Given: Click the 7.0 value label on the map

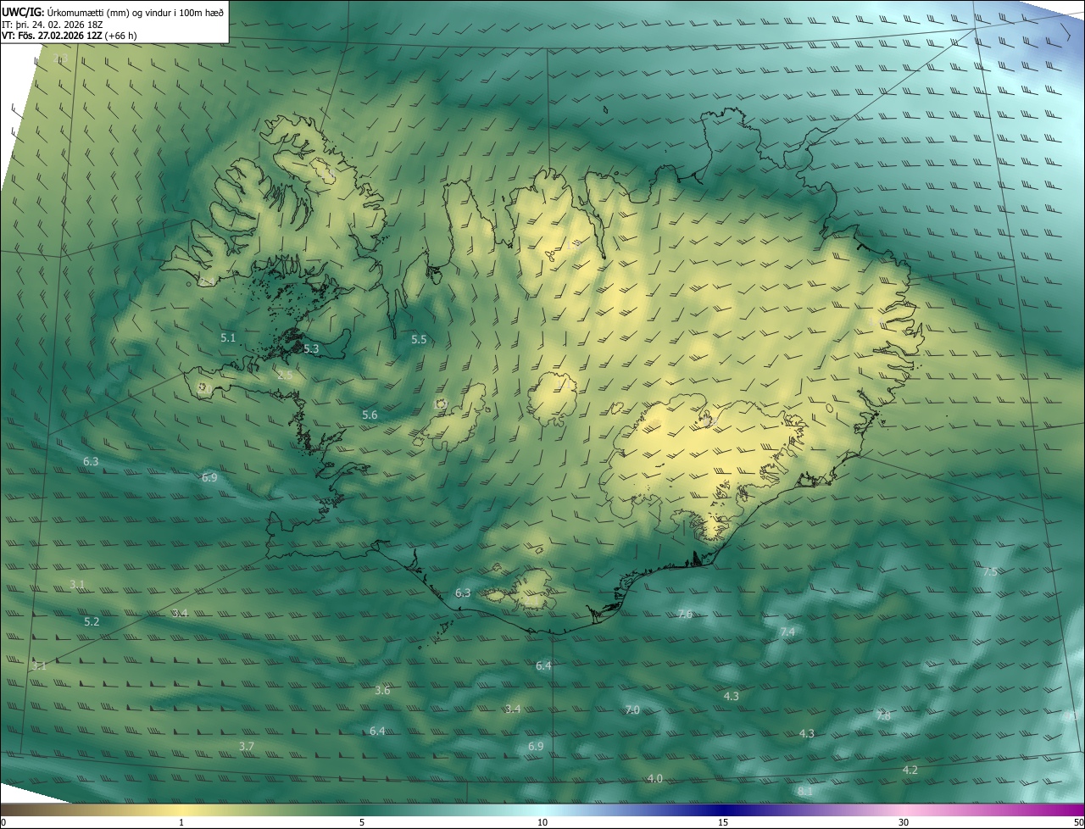Looking at the screenshot, I should 632,709.
